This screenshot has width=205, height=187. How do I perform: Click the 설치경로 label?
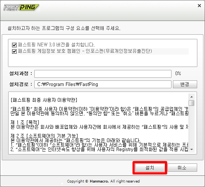20,84
